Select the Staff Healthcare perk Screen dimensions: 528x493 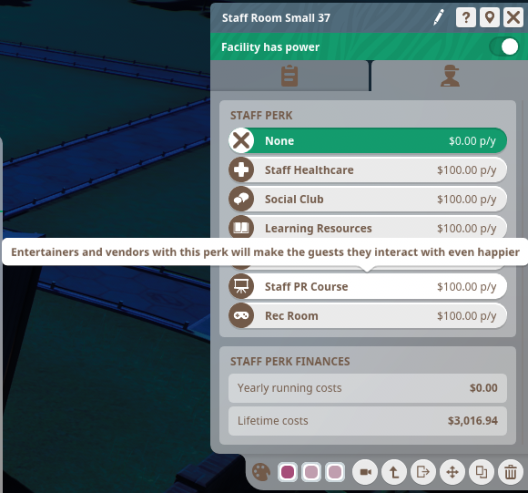[368, 169]
